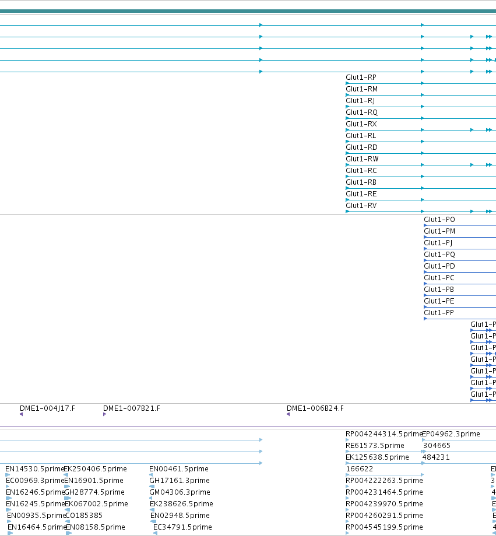Click the EN02948.5prime EST label
Viewport: 496px width, 536px height.
point(180,516)
